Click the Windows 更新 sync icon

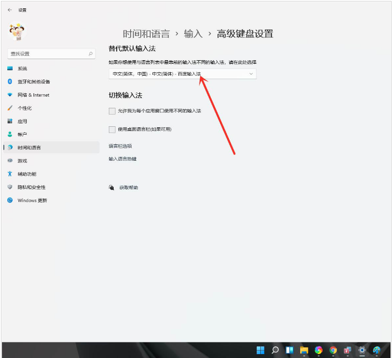(x=10, y=200)
